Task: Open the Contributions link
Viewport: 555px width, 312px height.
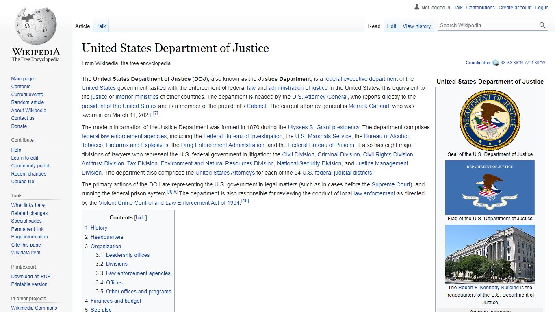Action: [x=481, y=8]
